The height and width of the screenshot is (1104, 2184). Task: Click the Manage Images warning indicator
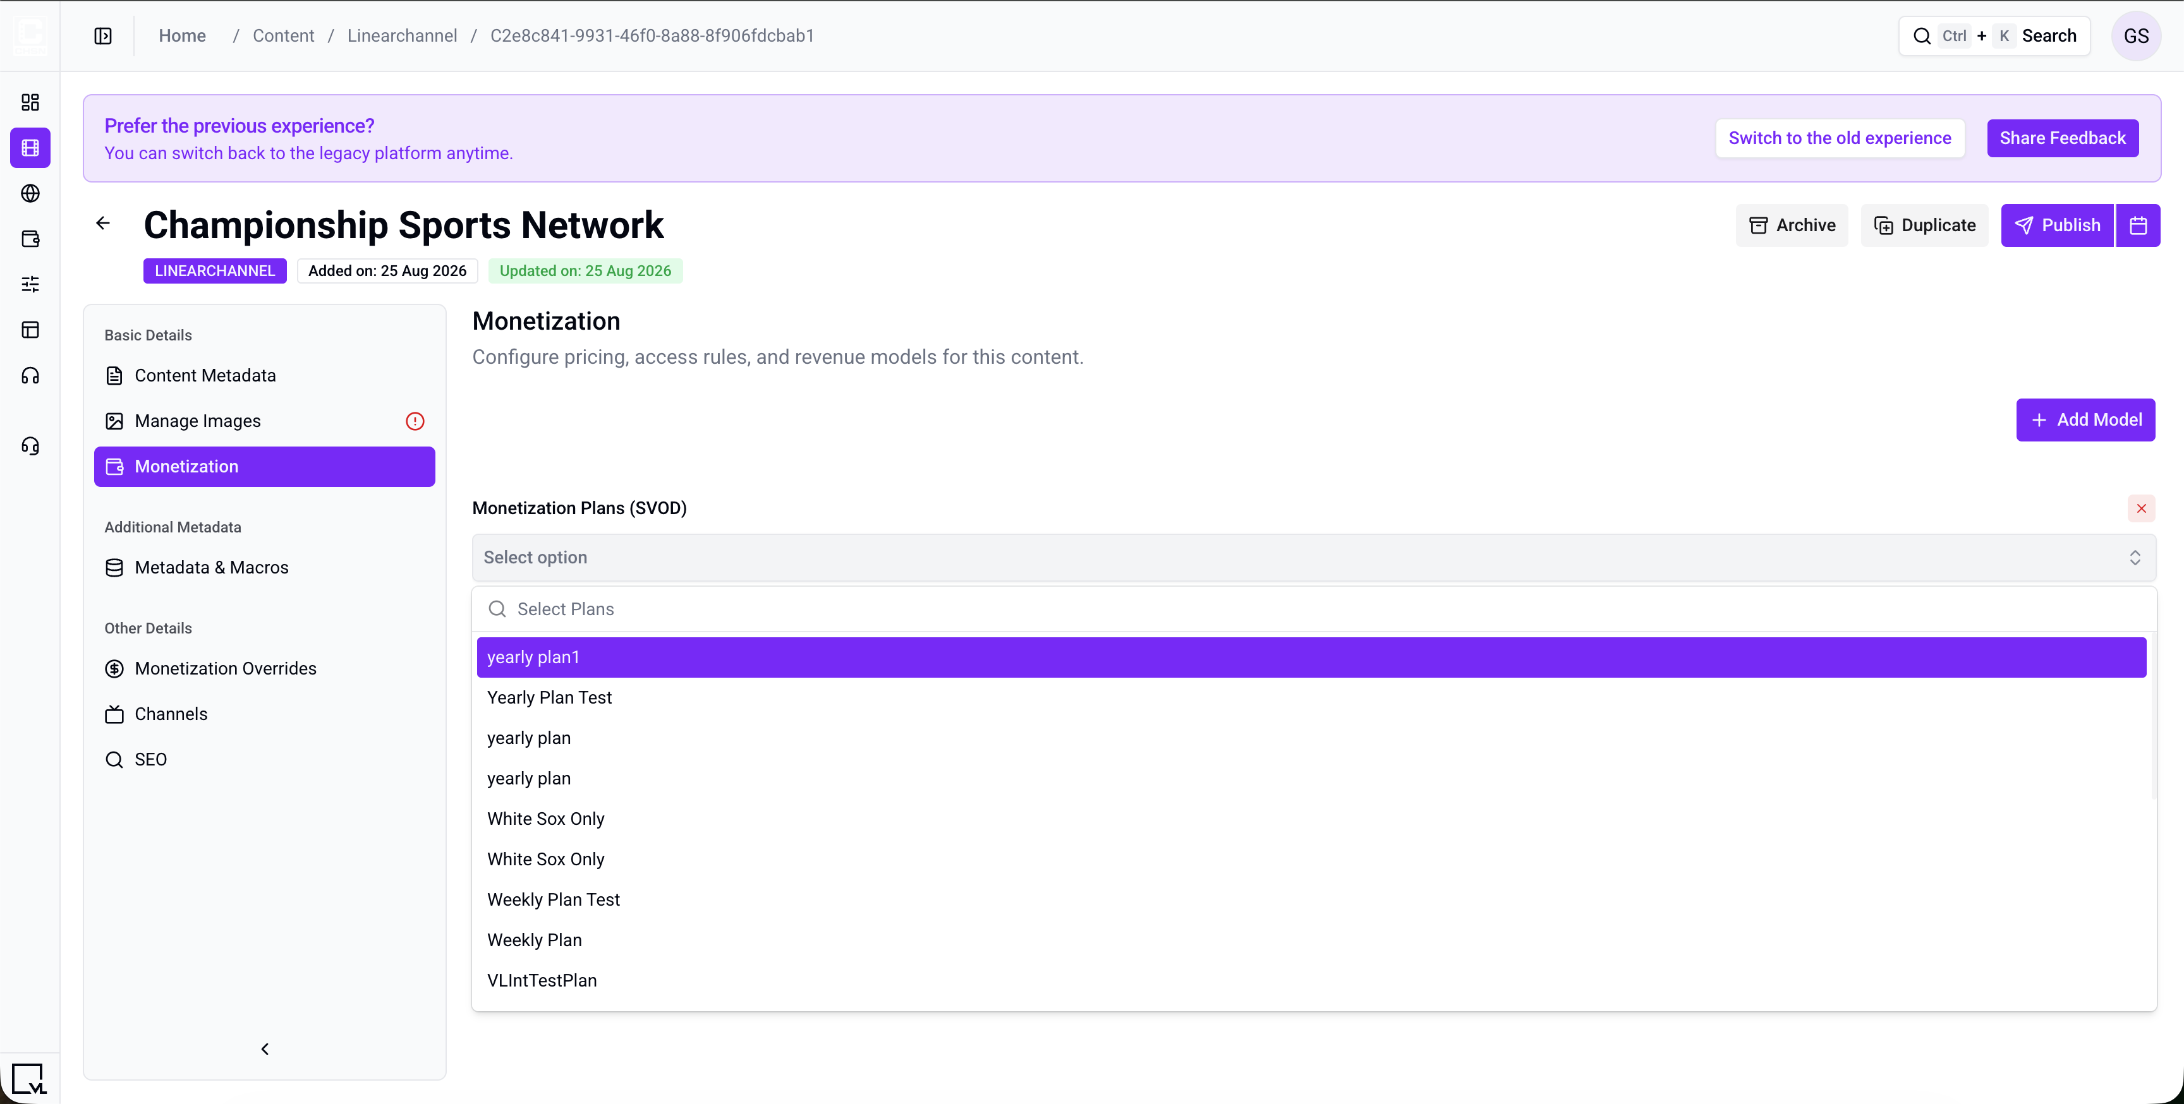(415, 421)
